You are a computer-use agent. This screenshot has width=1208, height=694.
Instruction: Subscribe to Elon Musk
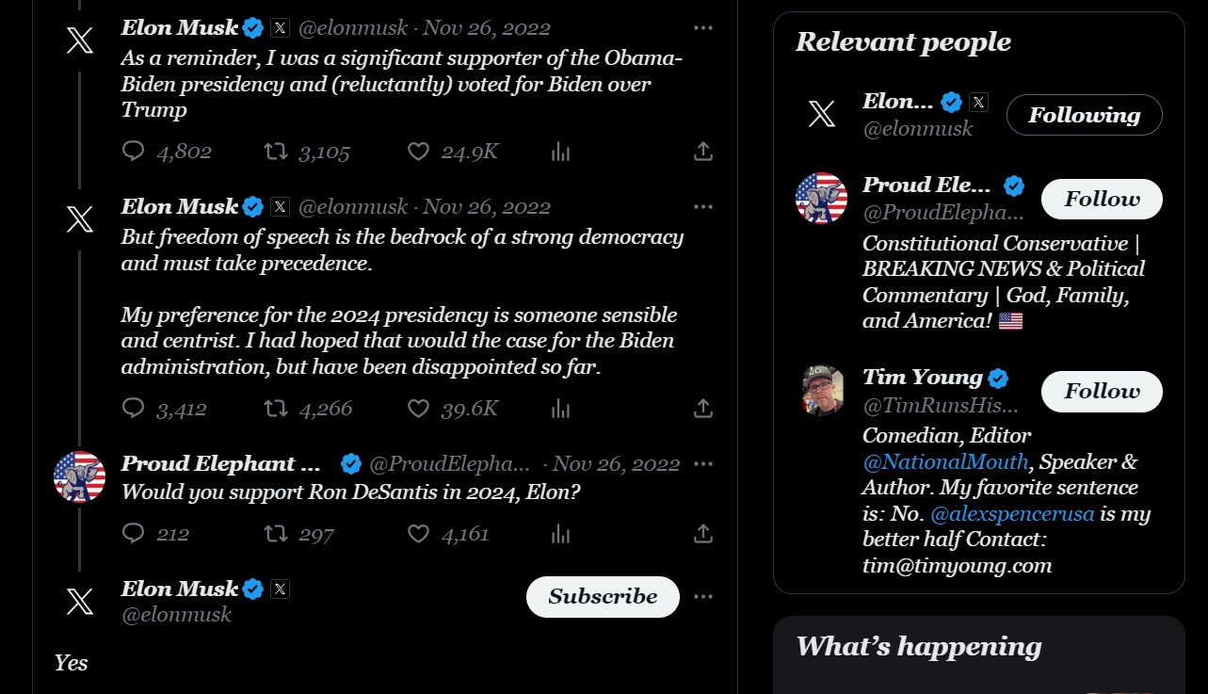(x=603, y=596)
